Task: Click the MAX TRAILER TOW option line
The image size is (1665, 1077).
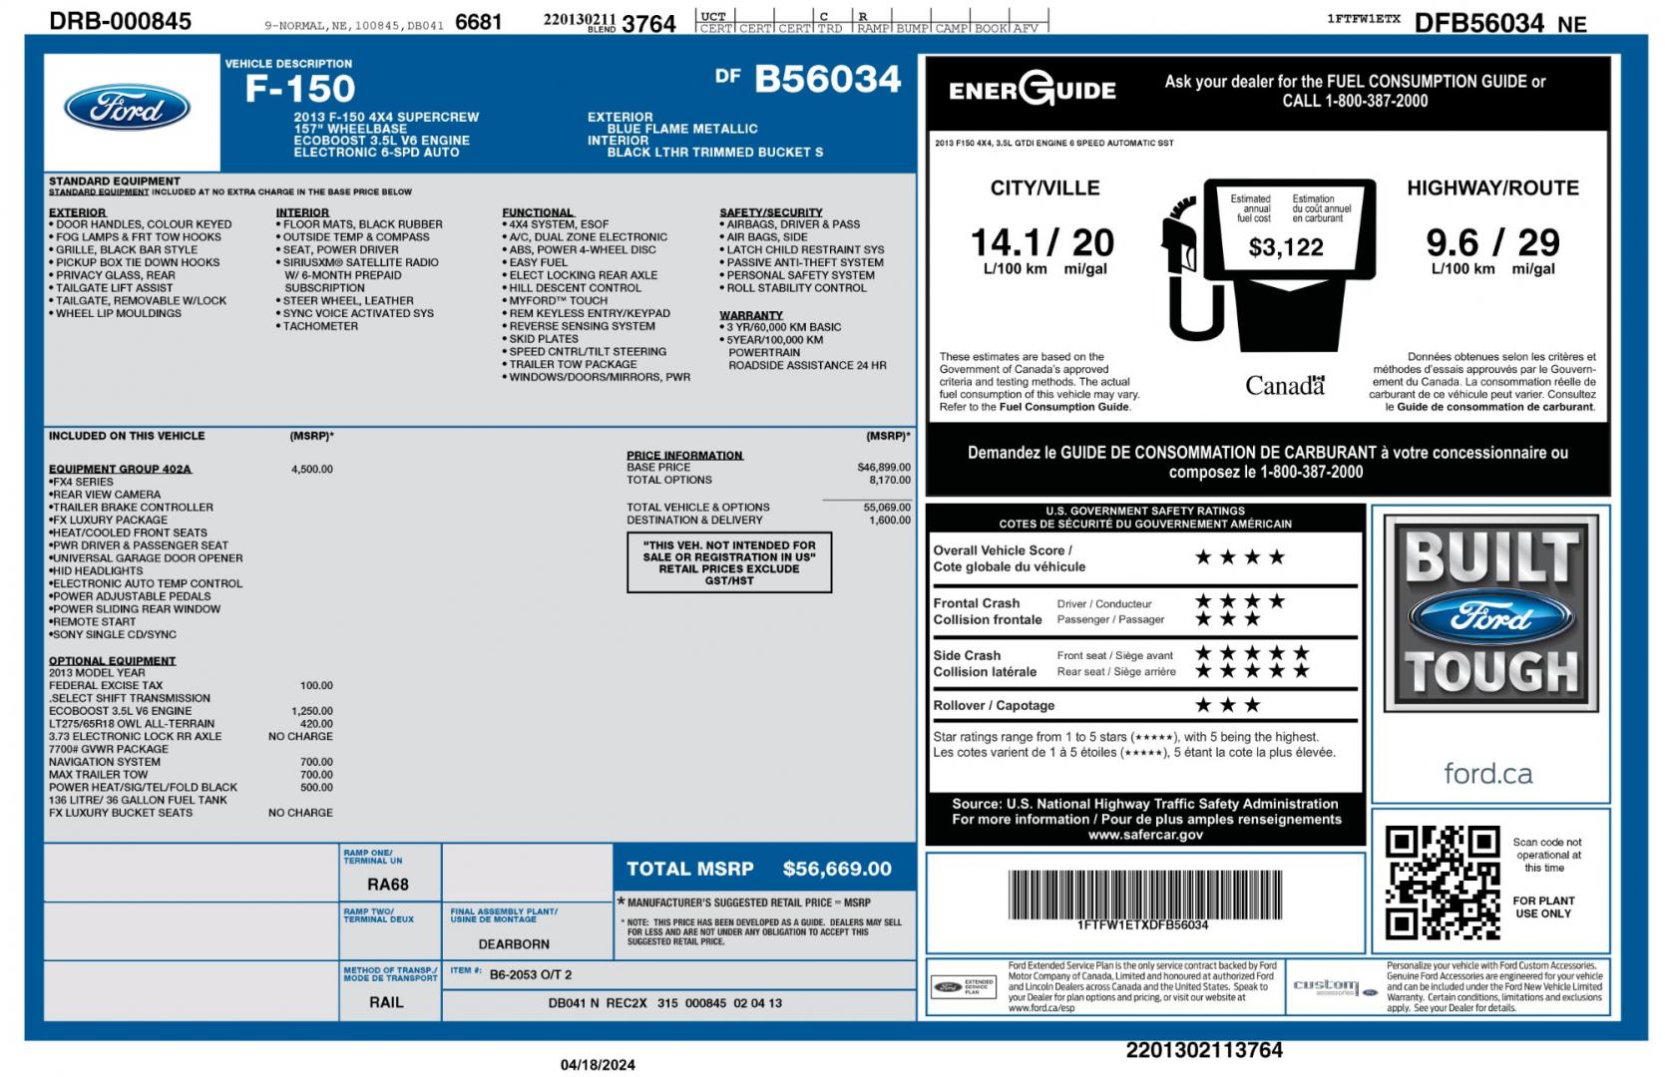Action: click(98, 775)
